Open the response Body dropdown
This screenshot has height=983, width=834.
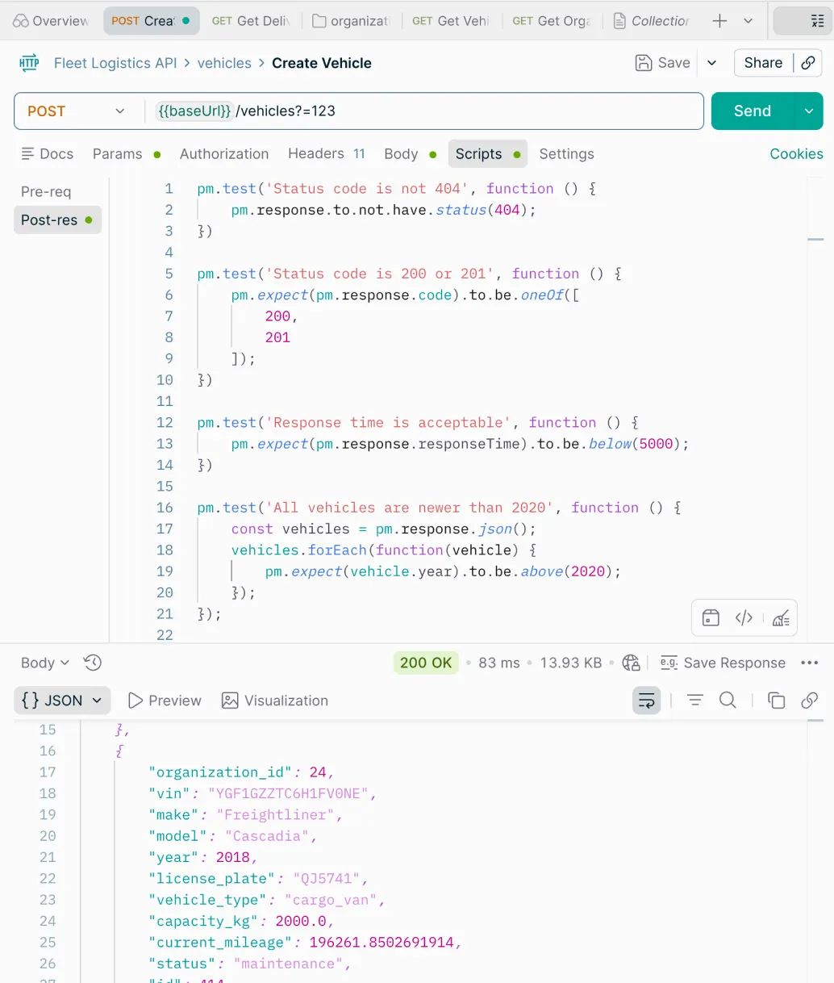pyautogui.click(x=45, y=663)
